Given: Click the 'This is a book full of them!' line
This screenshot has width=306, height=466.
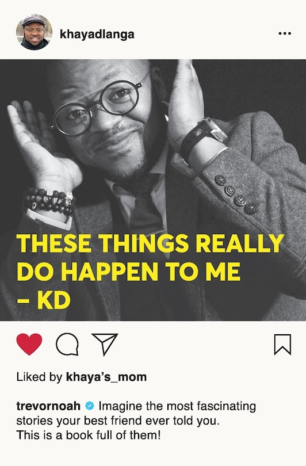Looking at the screenshot, I should [x=89, y=435].
